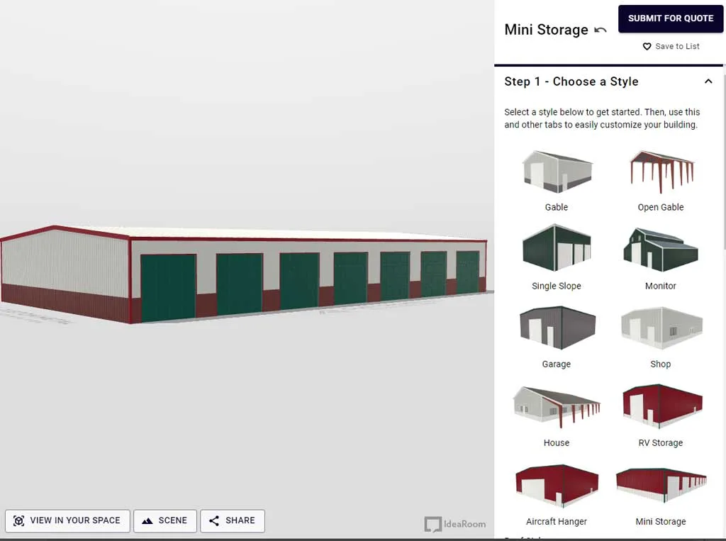The width and height of the screenshot is (726, 541).
Task: Pick the Single Slope building style
Action: 556,250
